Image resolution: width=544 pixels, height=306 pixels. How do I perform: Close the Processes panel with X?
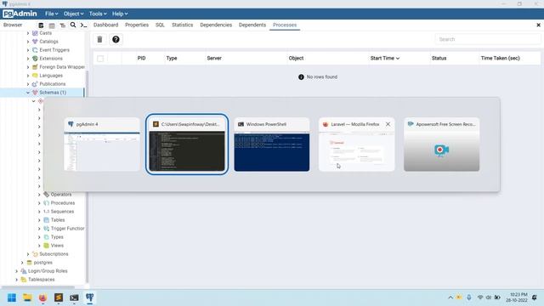[x=538, y=25]
